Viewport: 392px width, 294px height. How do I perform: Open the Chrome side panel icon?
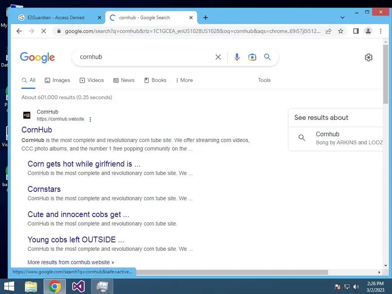(356, 31)
